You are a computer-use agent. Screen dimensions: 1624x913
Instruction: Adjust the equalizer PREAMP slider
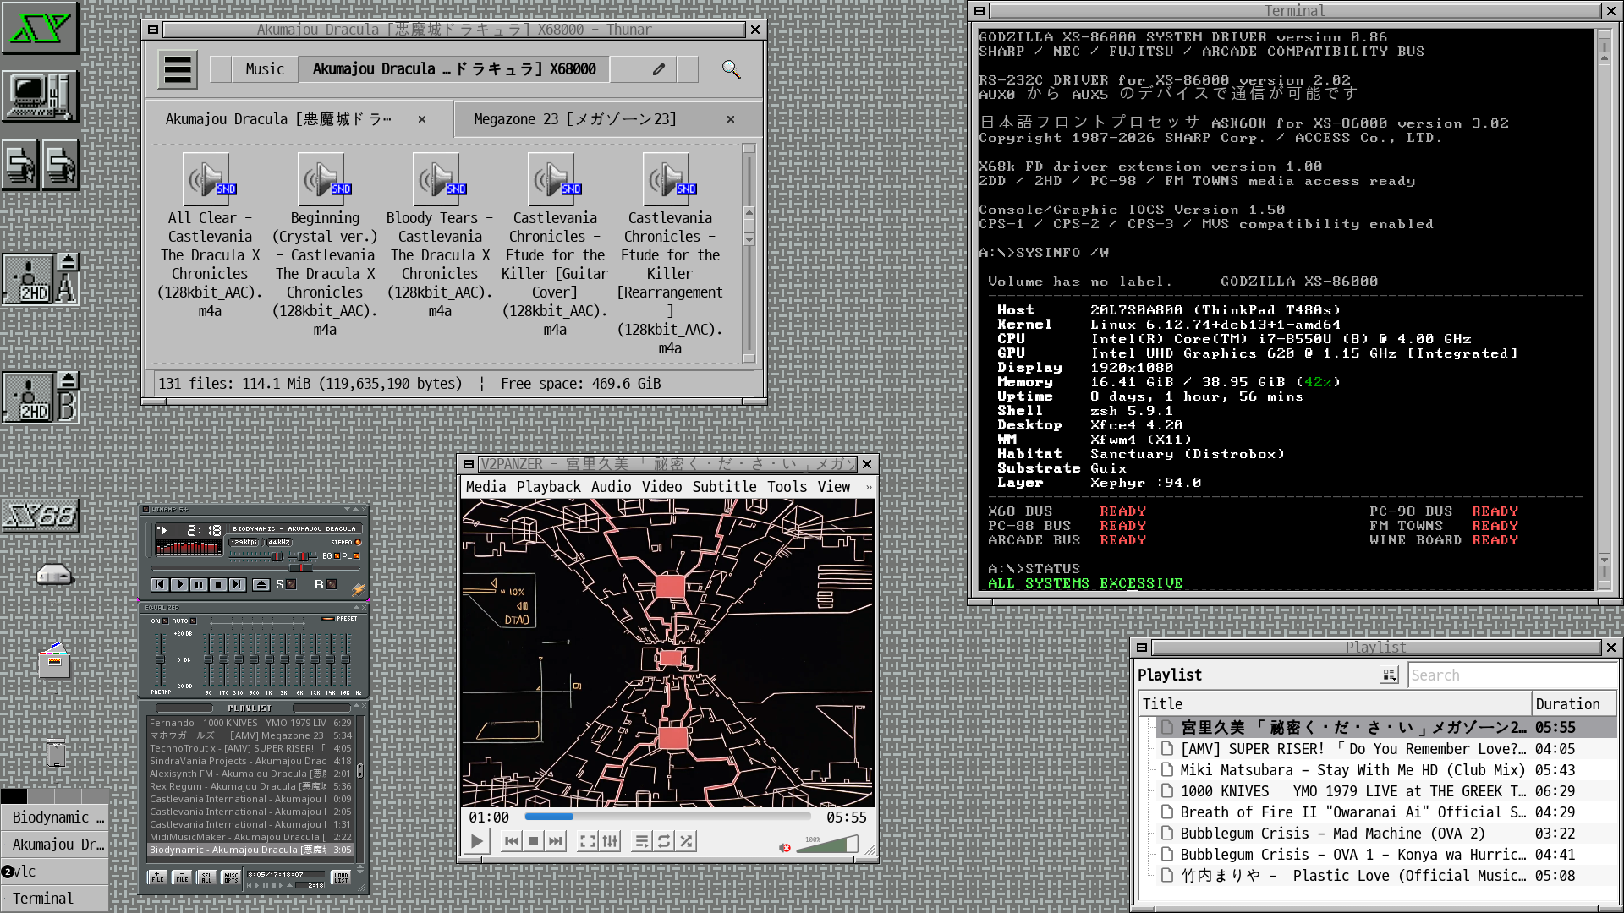pyautogui.click(x=160, y=659)
